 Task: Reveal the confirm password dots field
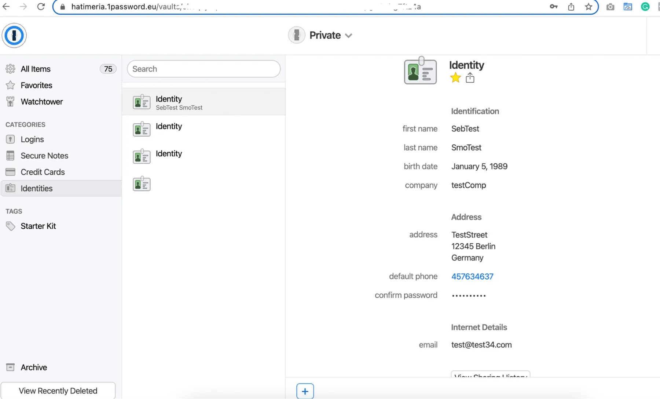468,295
